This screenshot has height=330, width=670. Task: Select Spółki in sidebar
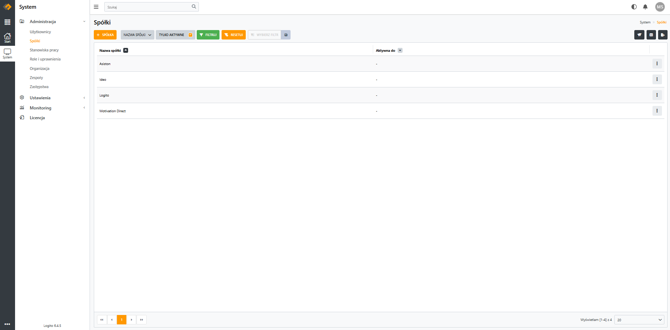coord(35,41)
